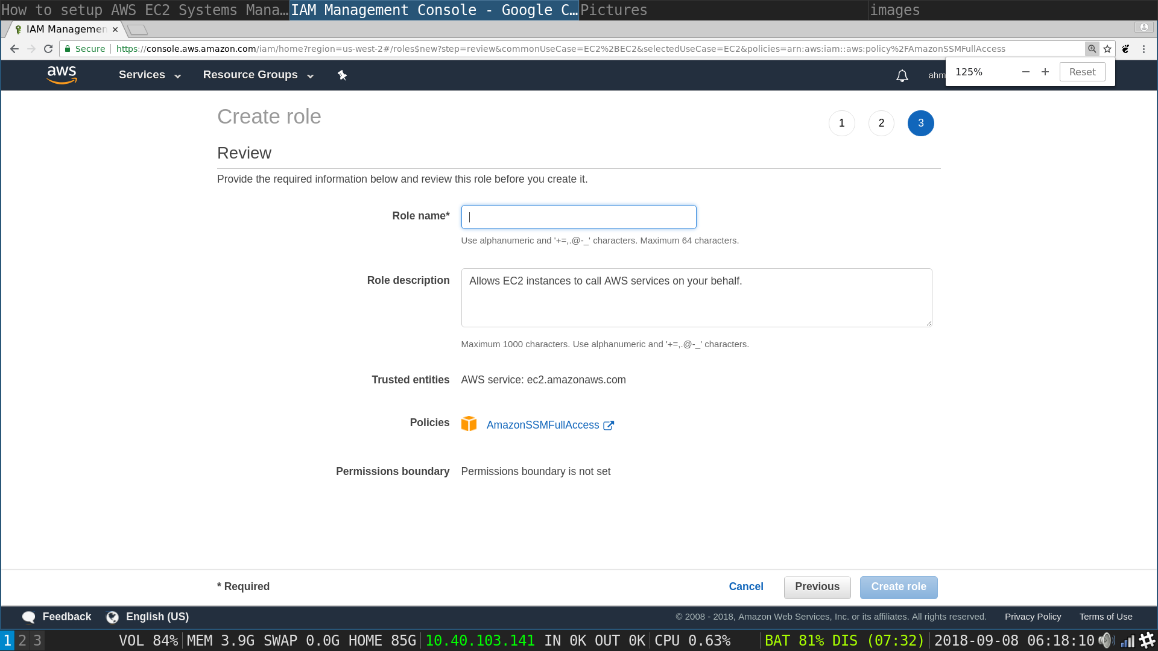Bookmark page with the star icon
The width and height of the screenshot is (1158, 651).
(x=1107, y=49)
